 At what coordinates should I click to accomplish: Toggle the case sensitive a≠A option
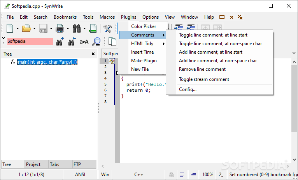pyautogui.click(x=84, y=42)
